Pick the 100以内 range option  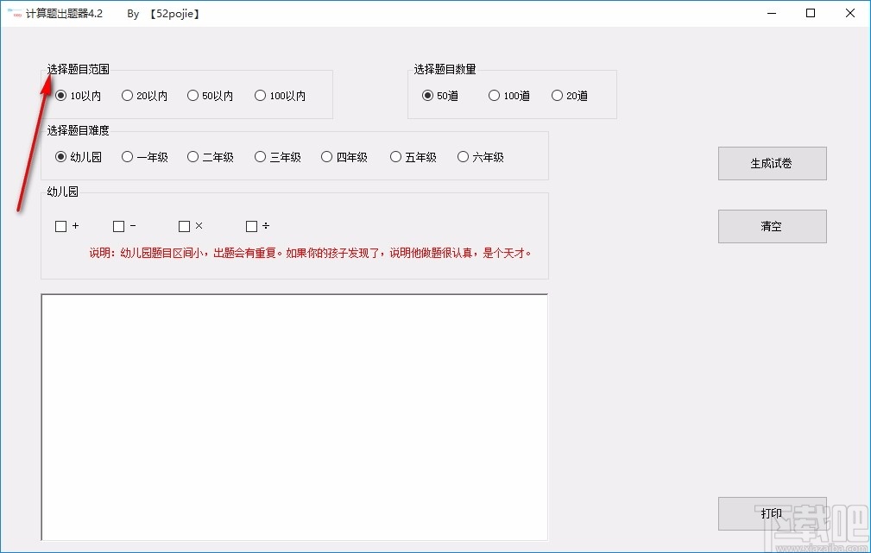[x=259, y=96]
